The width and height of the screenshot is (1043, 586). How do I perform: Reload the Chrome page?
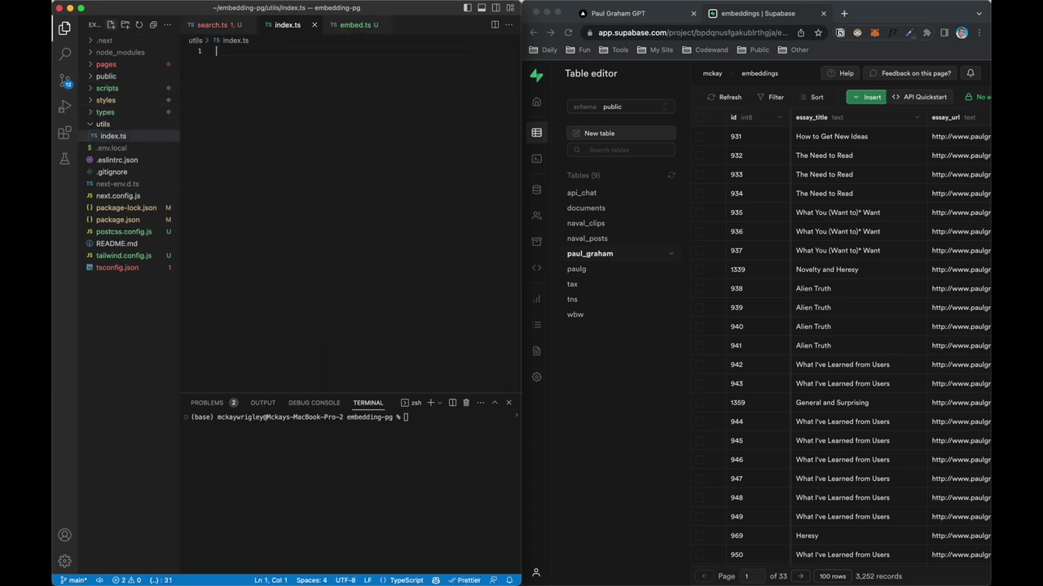(568, 33)
